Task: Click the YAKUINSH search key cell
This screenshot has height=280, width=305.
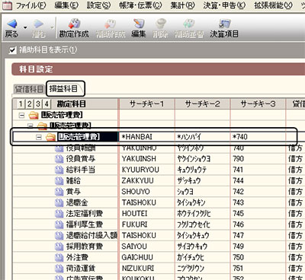Action: [147, 159]
